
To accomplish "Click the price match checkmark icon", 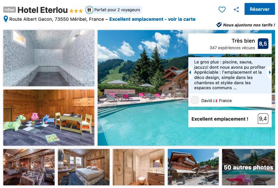I will click(x=219, y=25).
